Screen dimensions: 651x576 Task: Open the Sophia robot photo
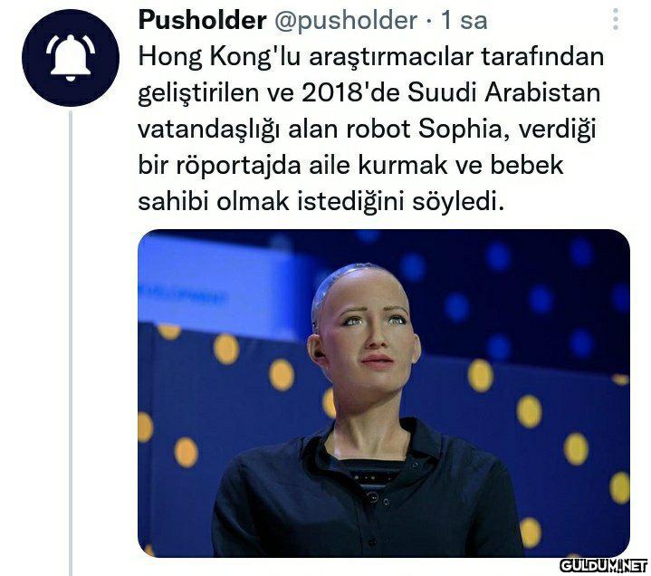(x=384, y=393)
